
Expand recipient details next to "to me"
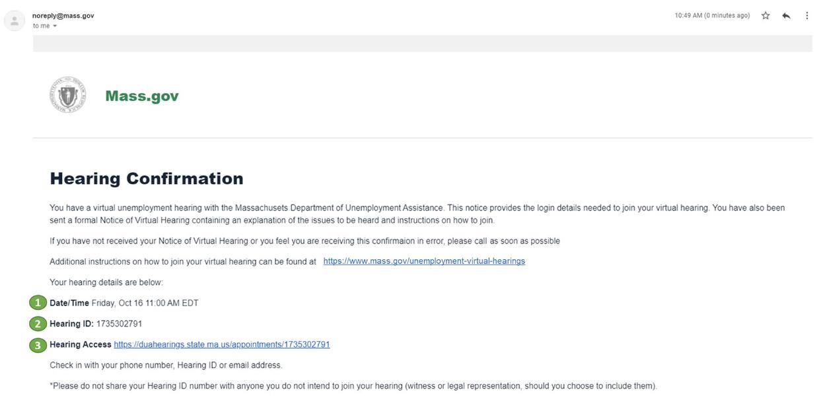pyautogui.click(x=55, y=26)
